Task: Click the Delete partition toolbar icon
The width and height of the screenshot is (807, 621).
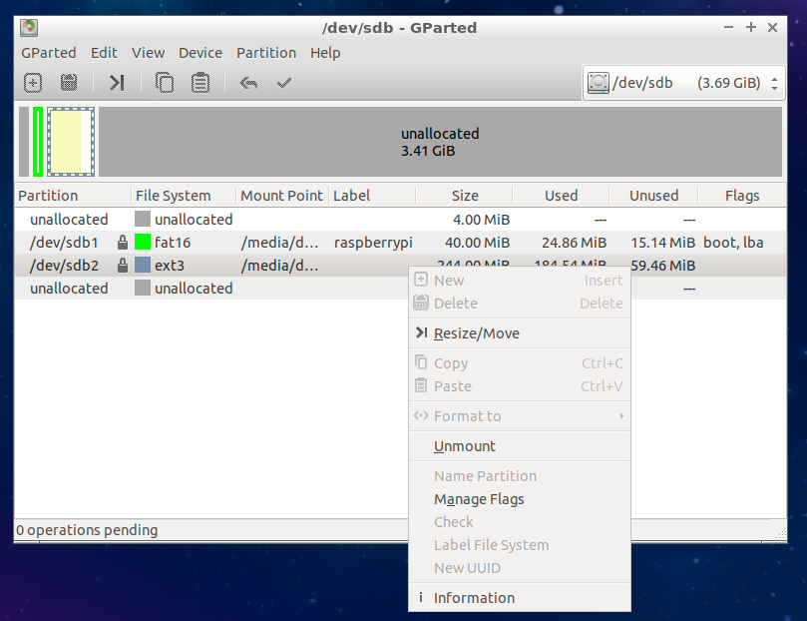Action: [x=69, y=83]
